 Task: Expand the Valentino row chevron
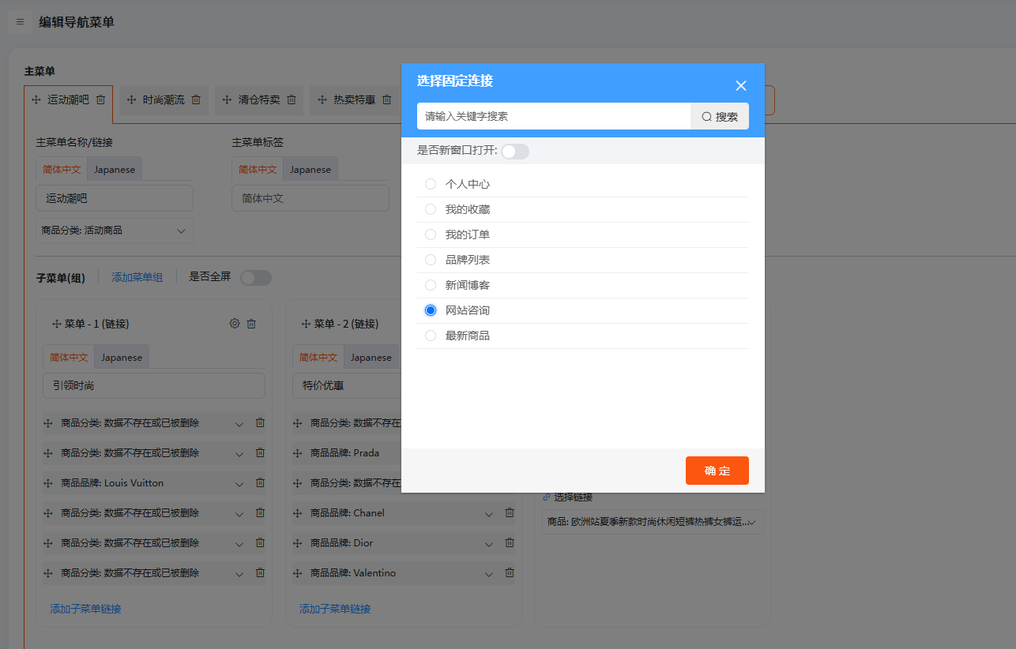pyautogui.click(x=489, y=574)
